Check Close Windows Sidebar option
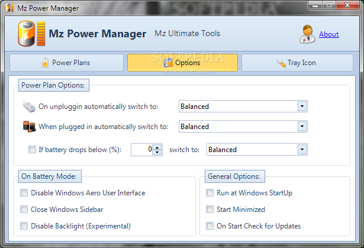 coord(24,209)
